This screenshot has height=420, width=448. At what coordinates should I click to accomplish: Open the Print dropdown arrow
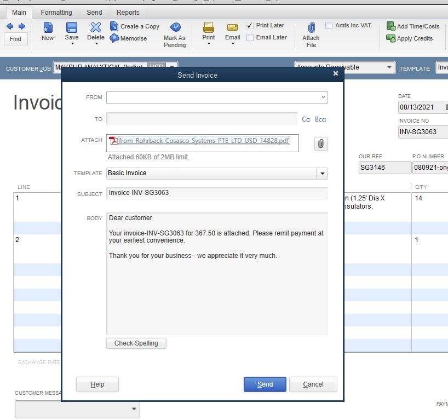[x=209, y=44]
